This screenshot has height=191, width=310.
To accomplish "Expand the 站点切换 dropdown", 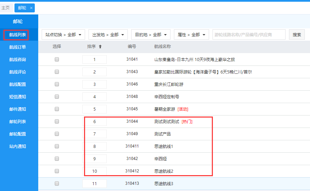I will coord(63,35).
